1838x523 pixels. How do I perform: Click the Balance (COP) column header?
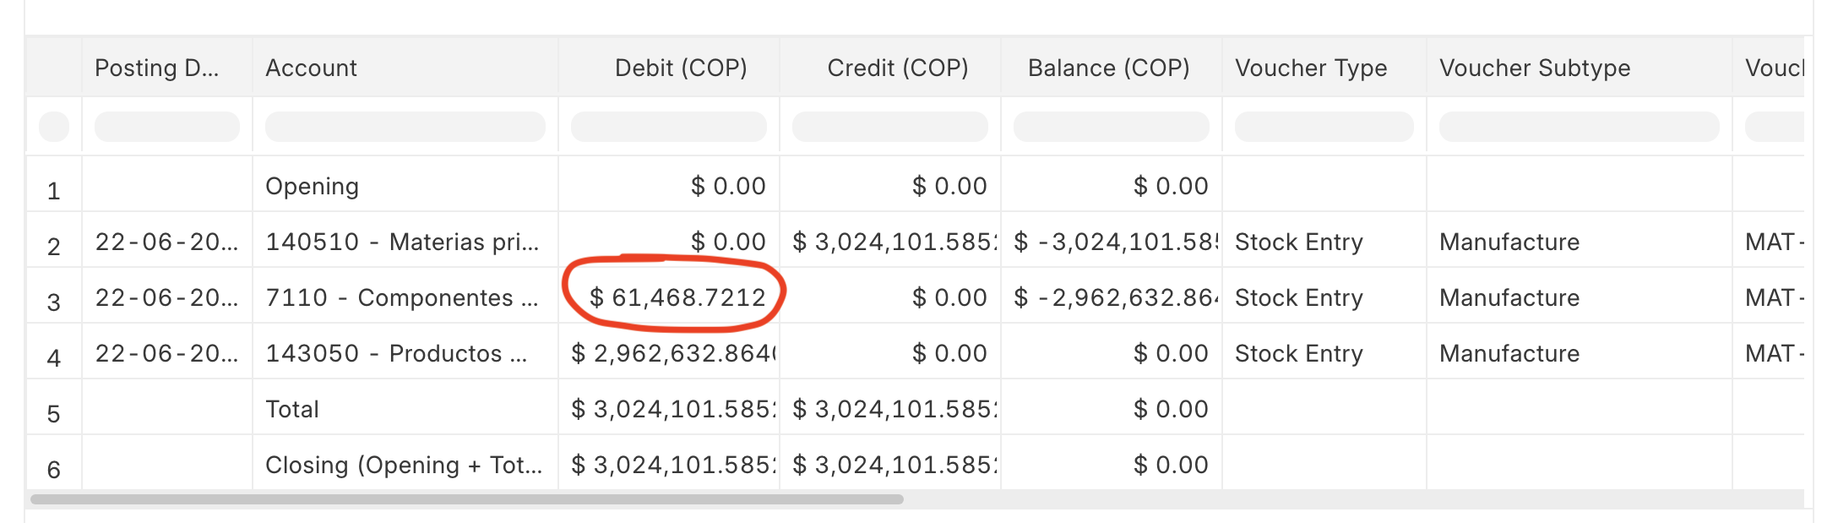pos(1111,68)
